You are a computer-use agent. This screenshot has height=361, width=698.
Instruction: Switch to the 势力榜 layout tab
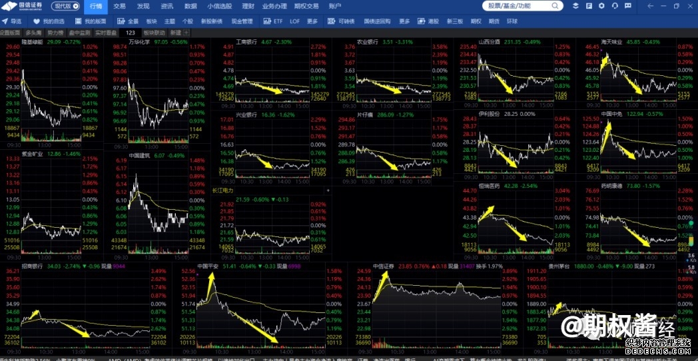[x=56, y=33]
